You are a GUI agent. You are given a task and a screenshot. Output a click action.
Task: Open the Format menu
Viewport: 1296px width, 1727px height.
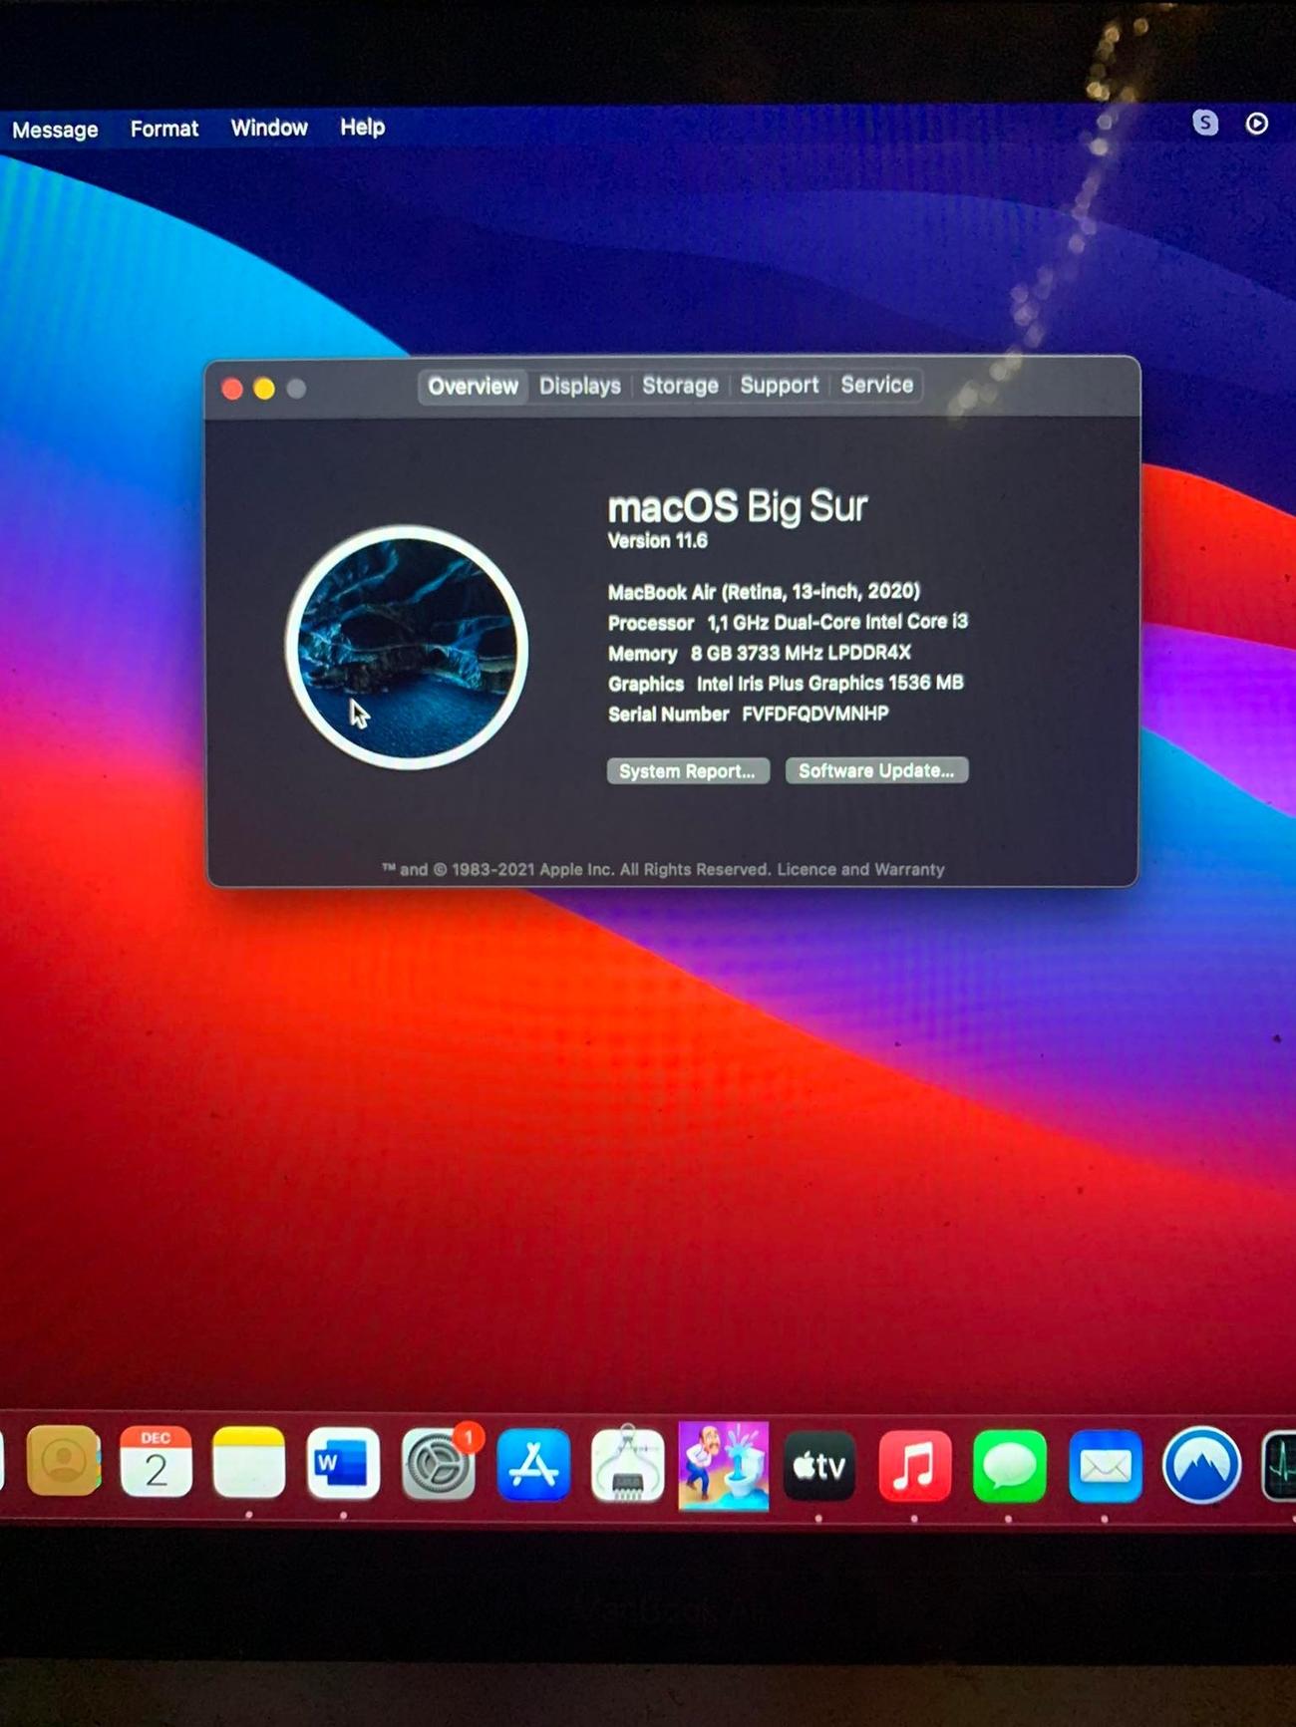point(164,129)
